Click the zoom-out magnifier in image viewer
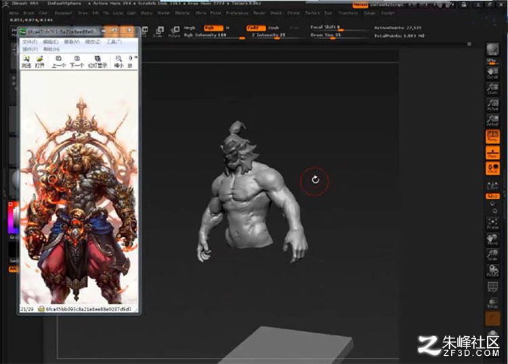 tap(119, 61)
